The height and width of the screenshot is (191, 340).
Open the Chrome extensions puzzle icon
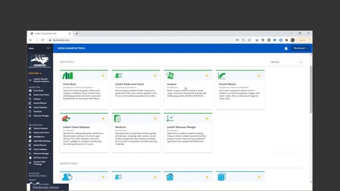coord(286,40)
